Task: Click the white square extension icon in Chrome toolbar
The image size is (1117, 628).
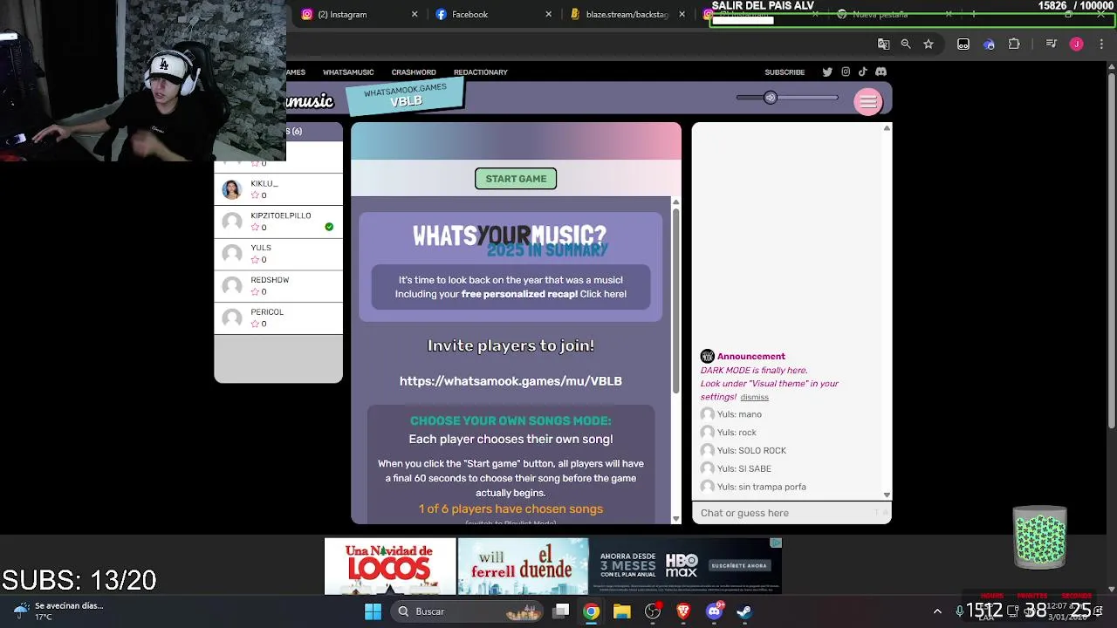Action: 963,44
